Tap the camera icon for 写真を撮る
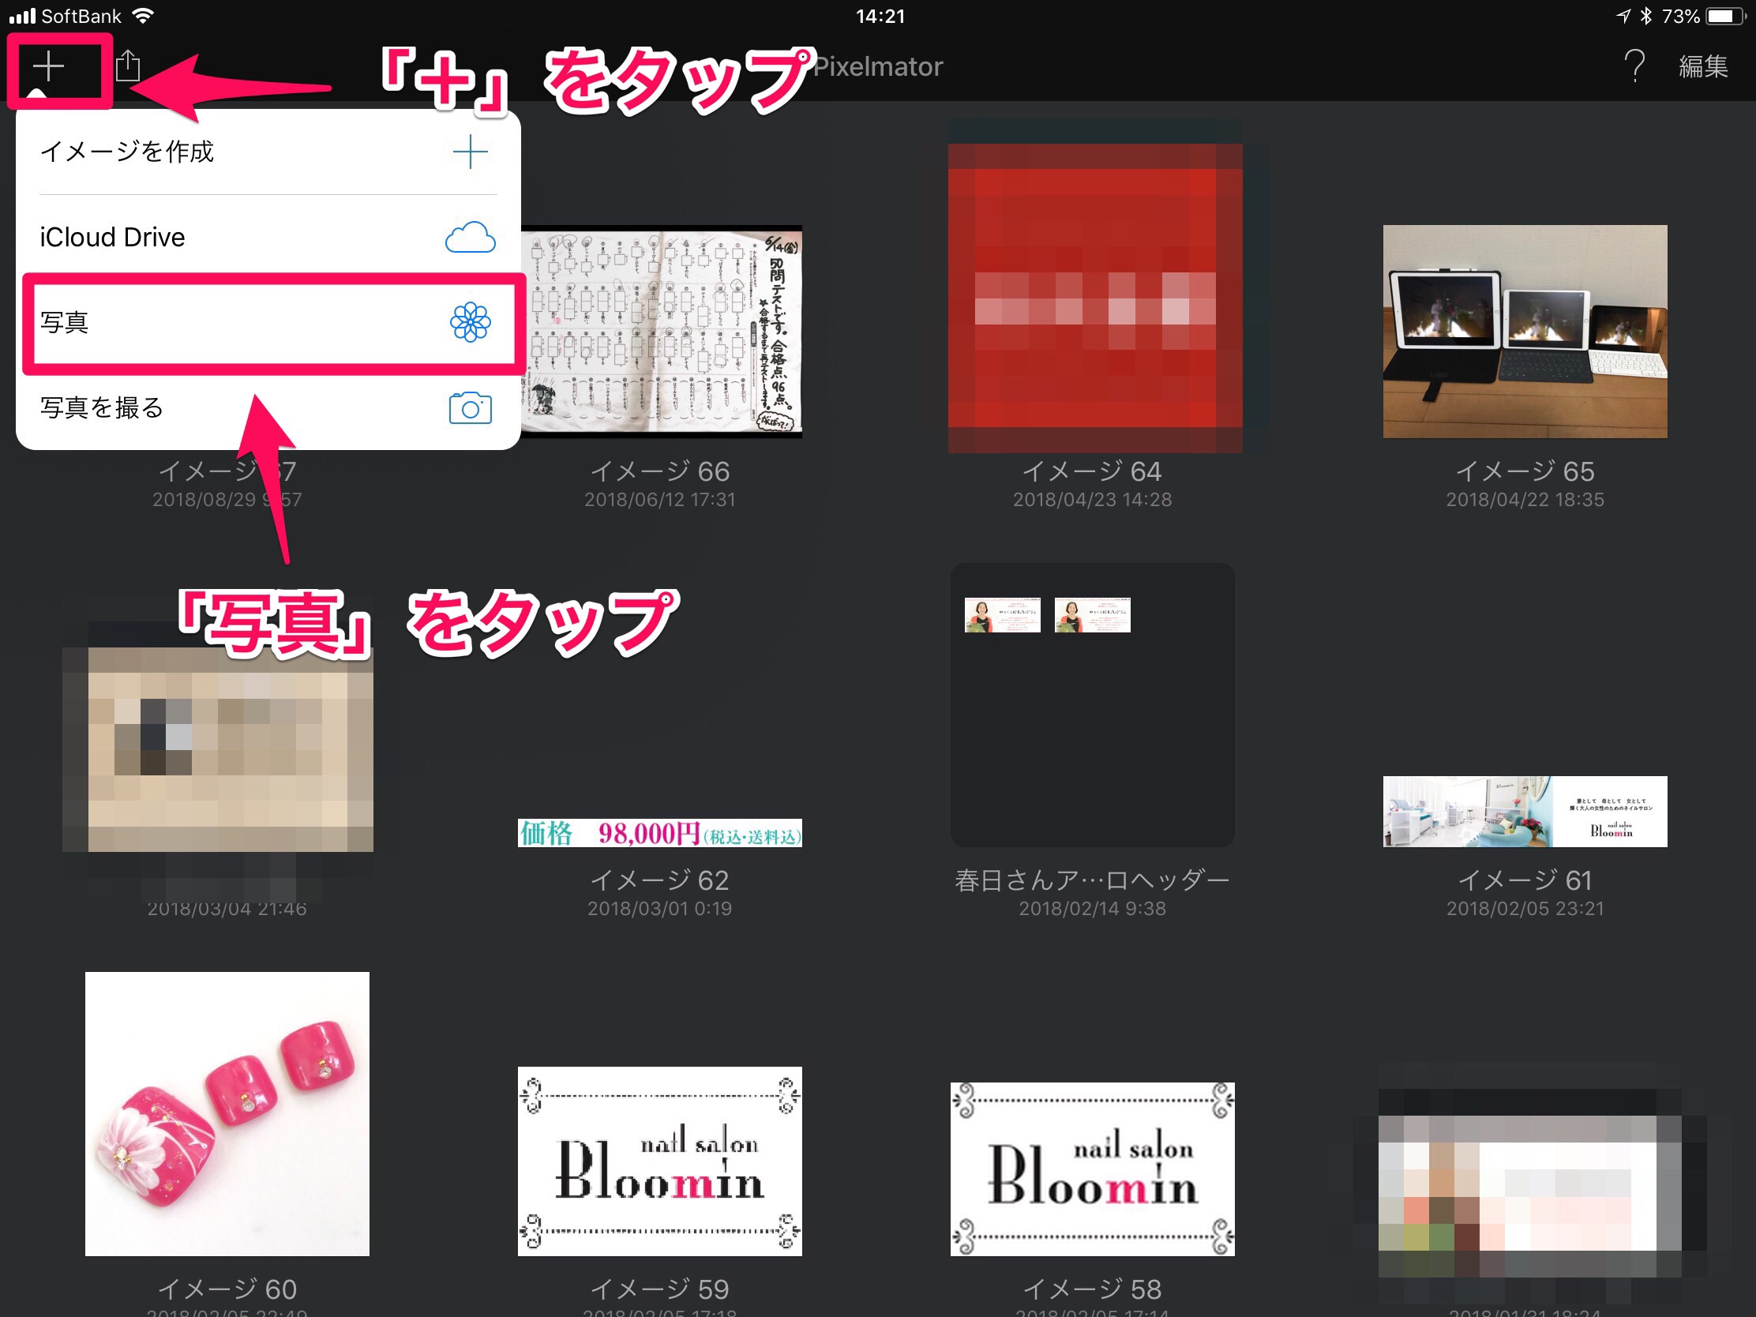This screenshot has width=1756, height=1317. tap(470, 408)
